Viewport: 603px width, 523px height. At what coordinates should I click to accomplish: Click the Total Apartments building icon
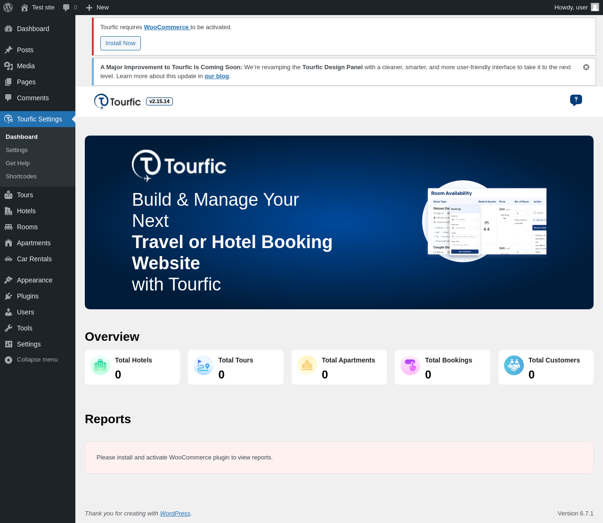307,365
